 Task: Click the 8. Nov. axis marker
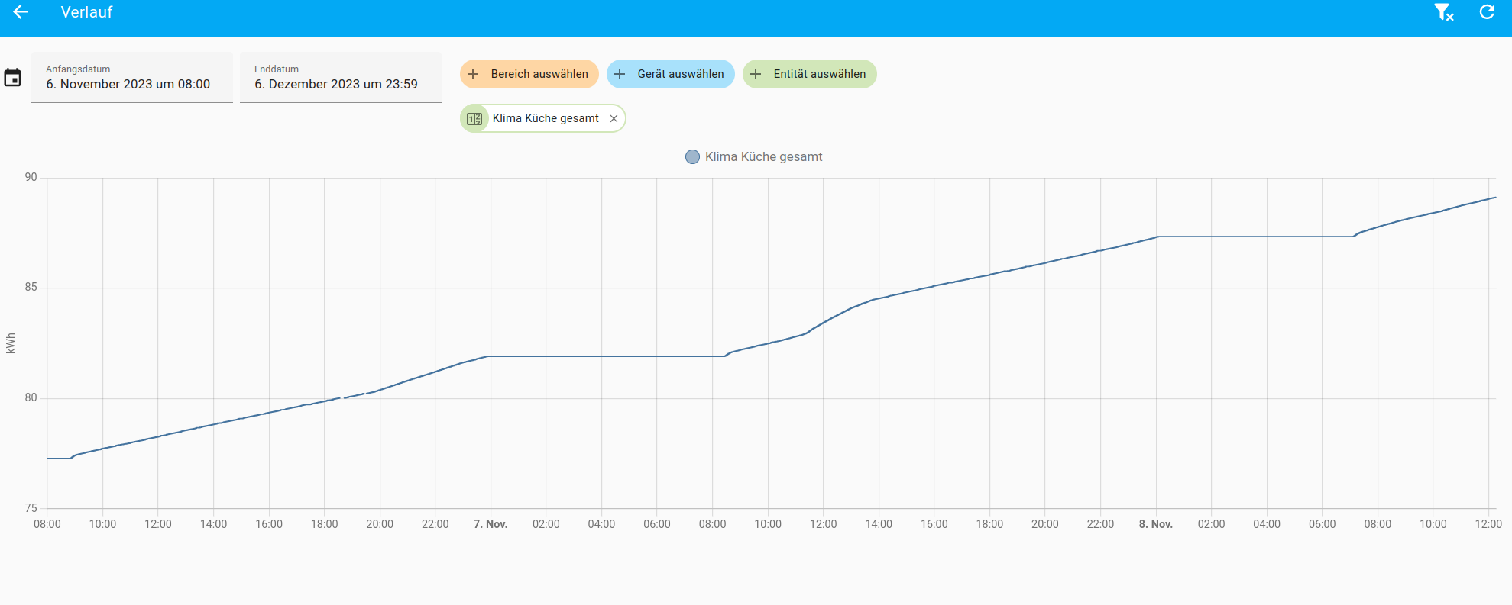pos(1156,524)
